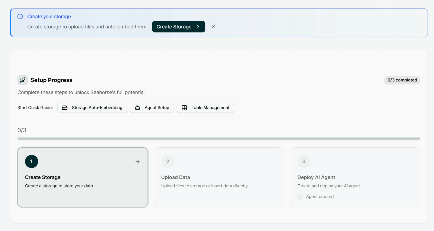Click 'Create storage to upload files and auto-embed them'

[87, 27]
